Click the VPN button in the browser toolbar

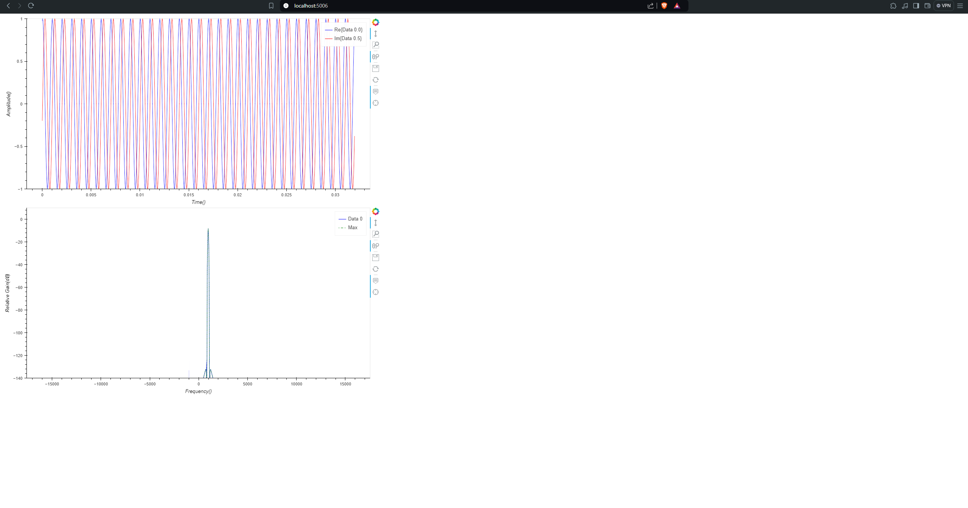point(944,6)
